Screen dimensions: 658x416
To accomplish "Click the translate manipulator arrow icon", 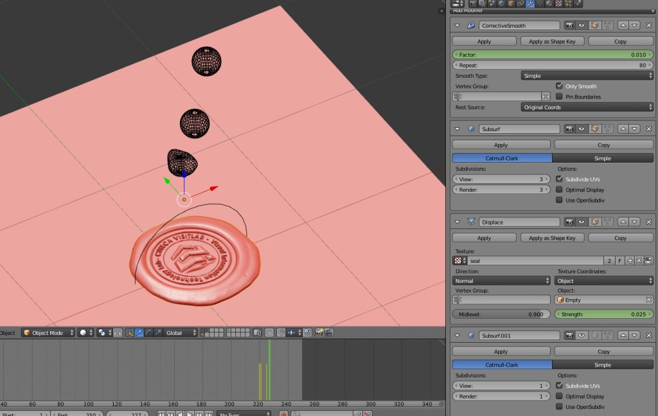I will pyautogui.click(x=139, y=333).
